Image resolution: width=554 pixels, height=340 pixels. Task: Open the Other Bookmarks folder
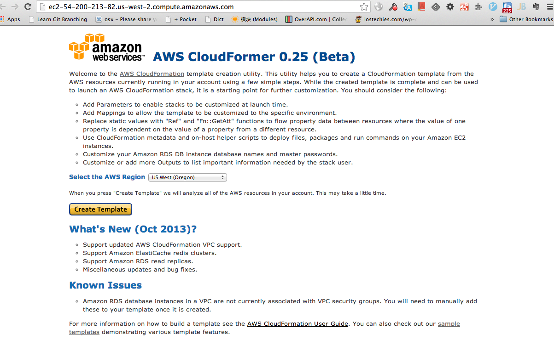[526, 19]
